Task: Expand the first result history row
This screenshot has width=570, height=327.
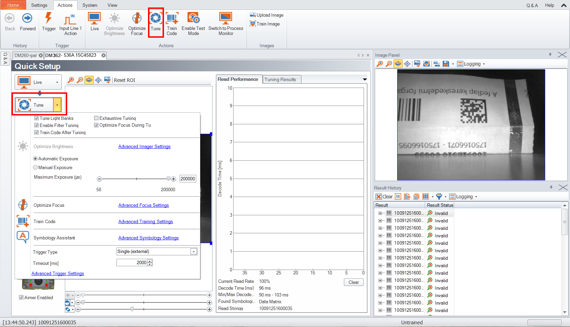Action: pyautogui.click(x=380, y=213)
